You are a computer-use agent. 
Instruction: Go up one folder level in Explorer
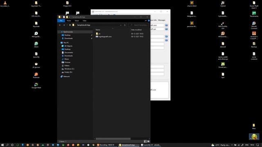click(70, 25)
